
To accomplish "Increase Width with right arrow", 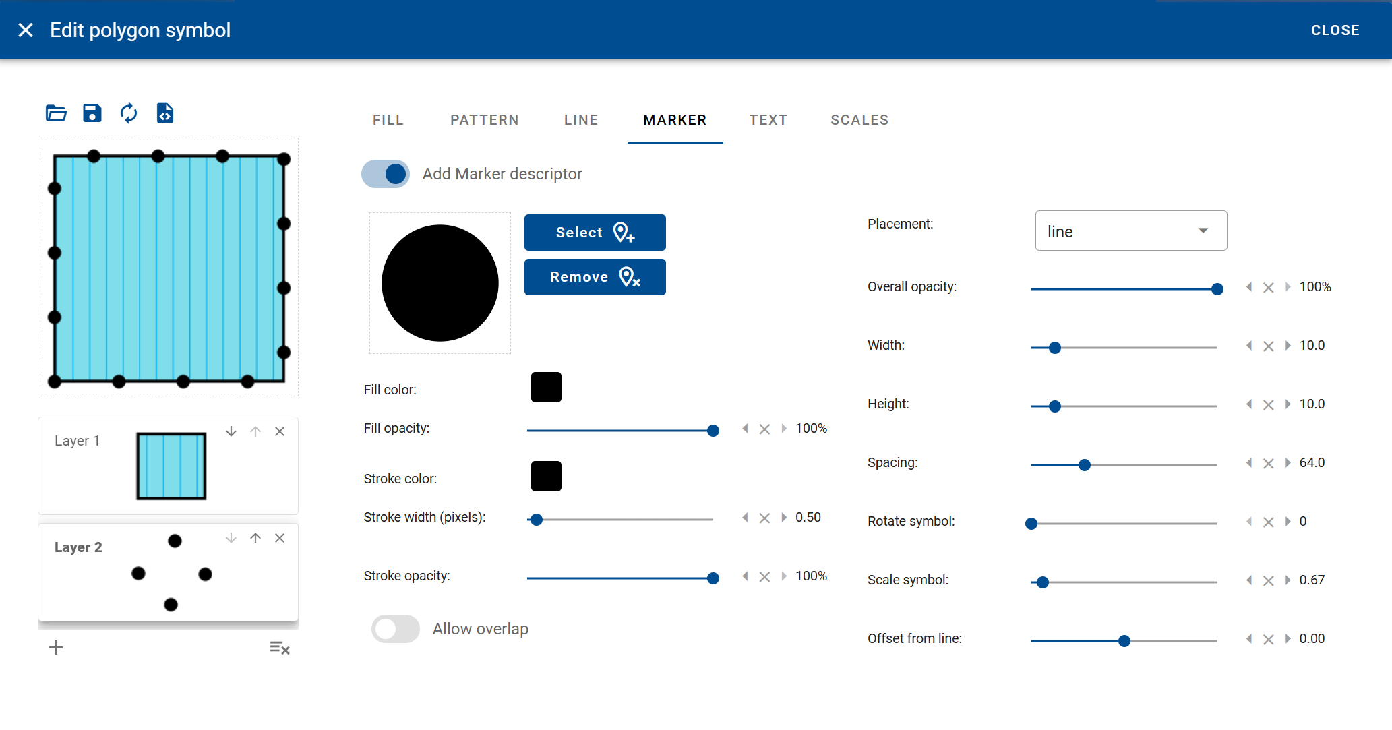I will [1288, 346].
